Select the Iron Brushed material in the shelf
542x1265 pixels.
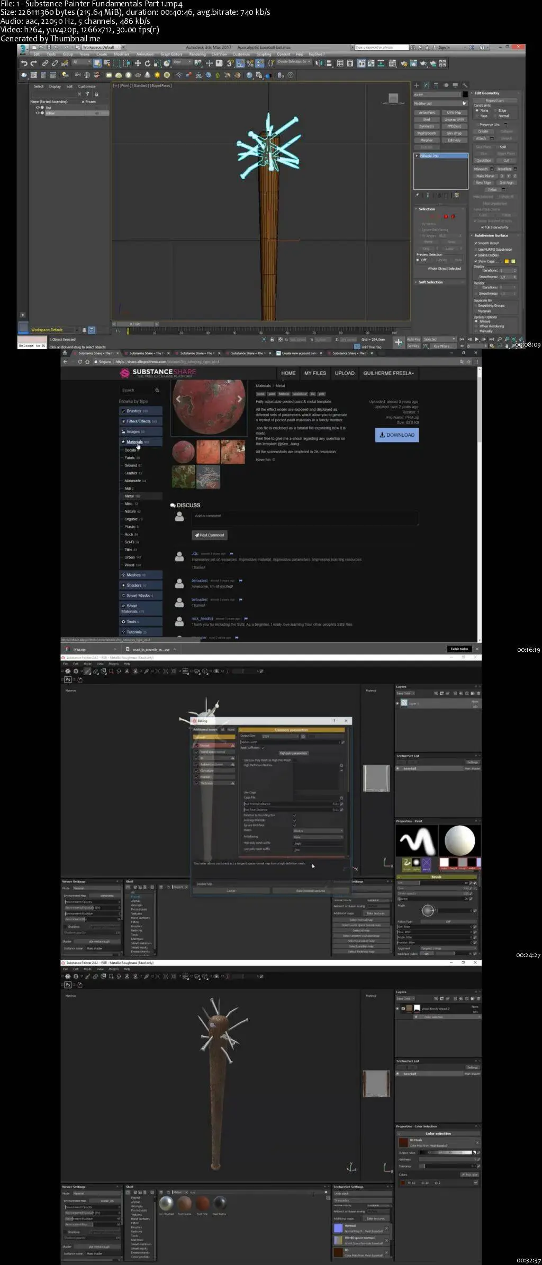166,1202
